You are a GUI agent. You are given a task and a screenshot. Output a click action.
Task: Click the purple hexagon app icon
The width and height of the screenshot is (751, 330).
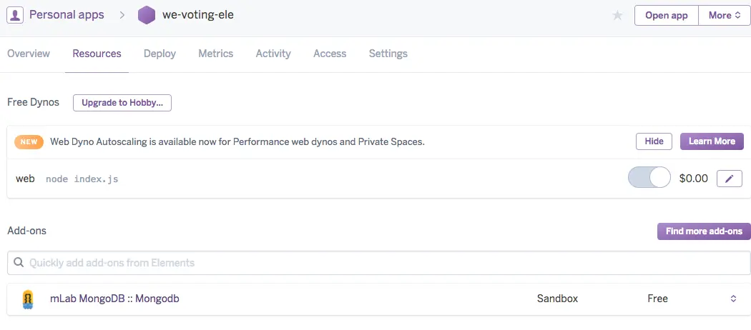pyautogui.click(x=147, y=15)
